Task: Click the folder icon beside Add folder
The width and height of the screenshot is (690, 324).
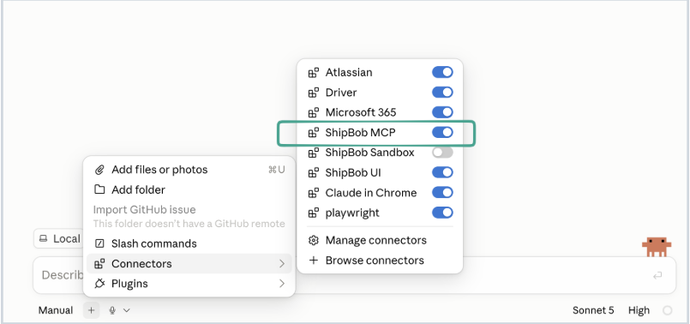Action: [x=100, y=189]
